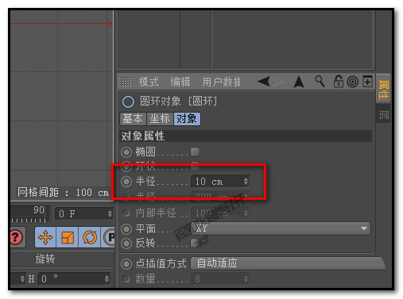Select the 层 side tab
The height and width of the screenshot is (299, 403).
[383, 114]
